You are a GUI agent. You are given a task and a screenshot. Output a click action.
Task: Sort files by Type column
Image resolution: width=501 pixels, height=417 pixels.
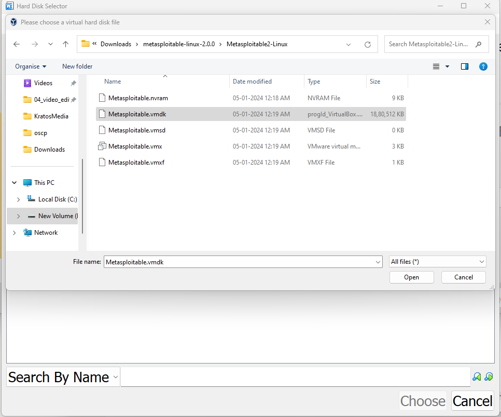(x=335, y=82)
